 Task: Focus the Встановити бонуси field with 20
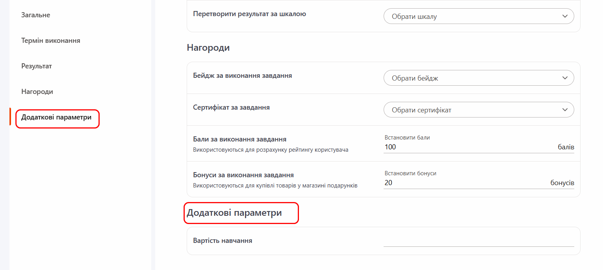(x=465, y=183)
